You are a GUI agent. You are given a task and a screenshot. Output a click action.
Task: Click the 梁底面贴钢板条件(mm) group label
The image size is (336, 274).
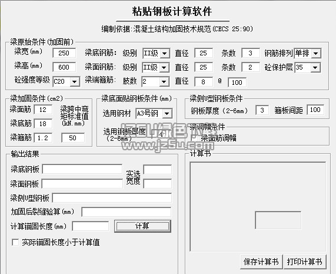click(137, 98)
